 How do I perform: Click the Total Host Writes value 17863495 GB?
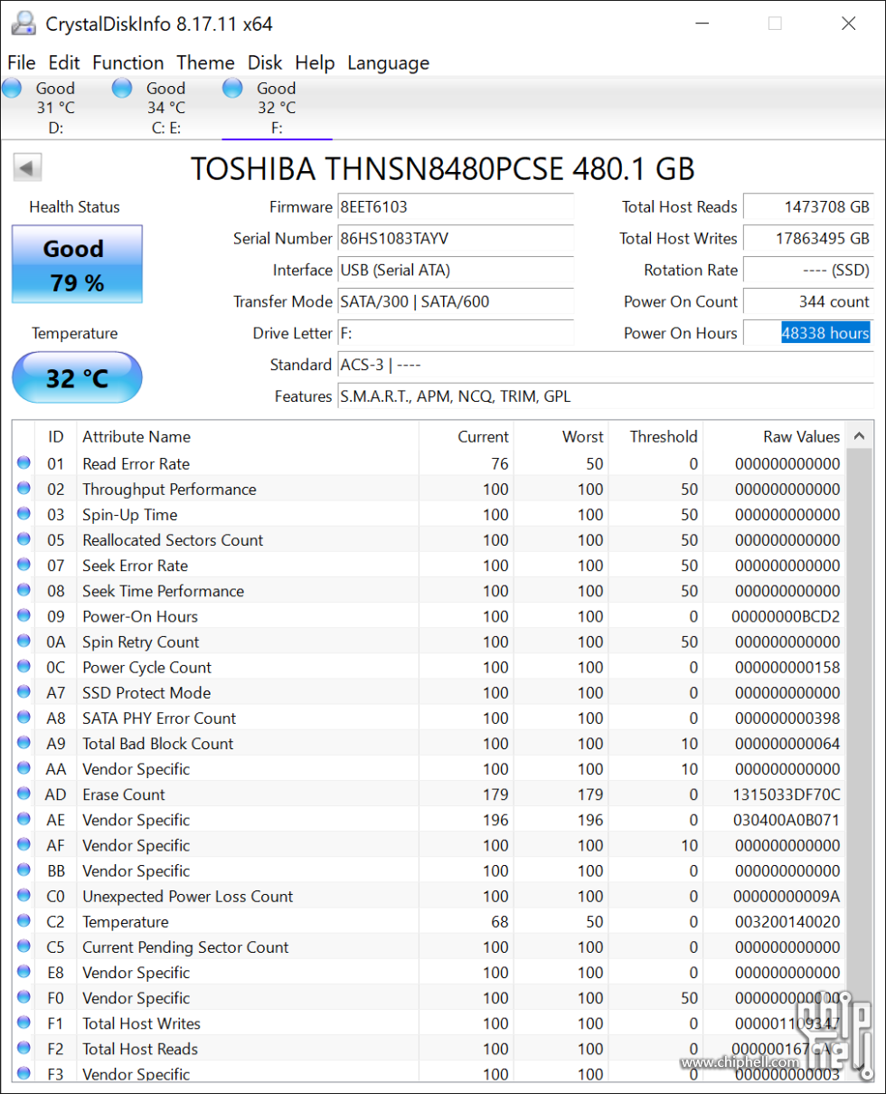pyautogui.click(x=808, y=239)
